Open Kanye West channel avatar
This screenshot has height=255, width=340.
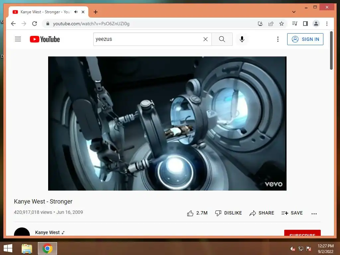click(x=22, y=231)
